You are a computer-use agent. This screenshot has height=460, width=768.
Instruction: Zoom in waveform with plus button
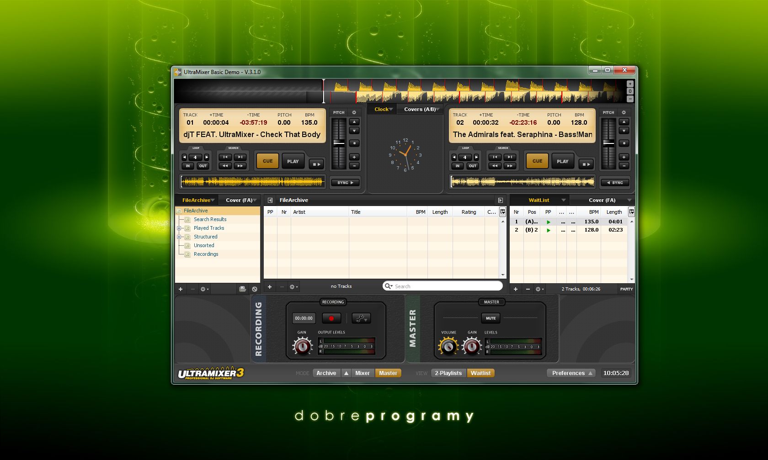click(x=630, y=84)
